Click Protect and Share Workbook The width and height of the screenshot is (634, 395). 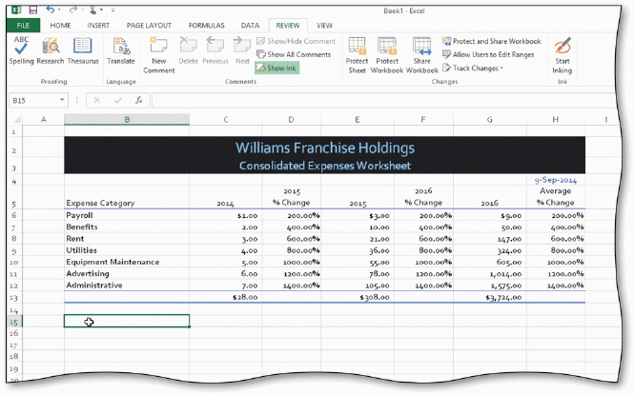point(491,41)
